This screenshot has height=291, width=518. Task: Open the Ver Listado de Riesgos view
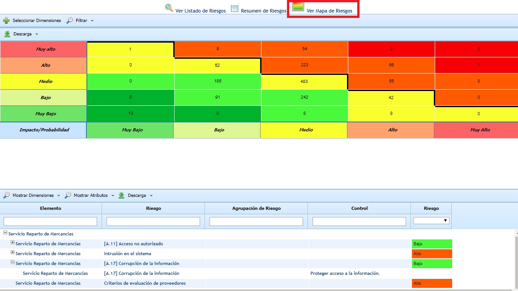coord(201,11)
